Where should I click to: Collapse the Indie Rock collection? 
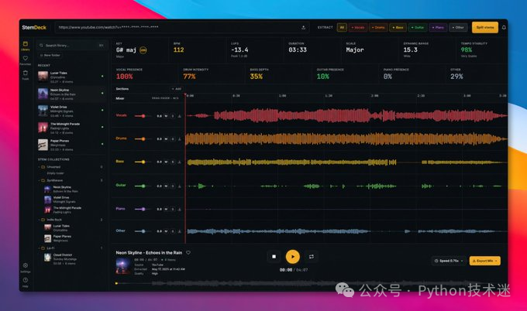(x=39, y=220)
